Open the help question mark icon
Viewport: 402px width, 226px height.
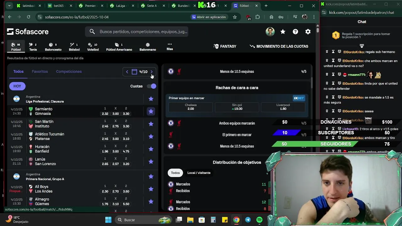click(x=296, y=32)
